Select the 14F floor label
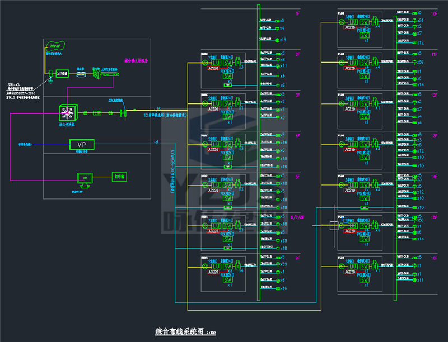The height and width of the screenshot is (342, 448). 435,177
